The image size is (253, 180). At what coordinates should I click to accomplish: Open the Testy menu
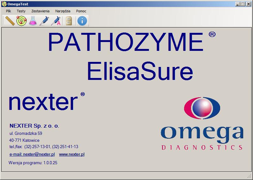(x=21, y=11)
